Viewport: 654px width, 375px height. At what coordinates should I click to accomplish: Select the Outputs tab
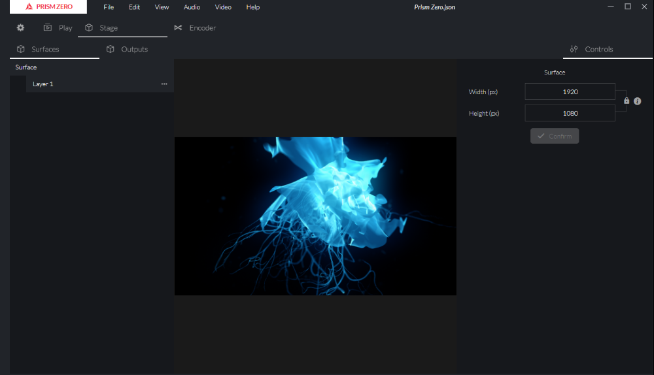click(128, 50)
